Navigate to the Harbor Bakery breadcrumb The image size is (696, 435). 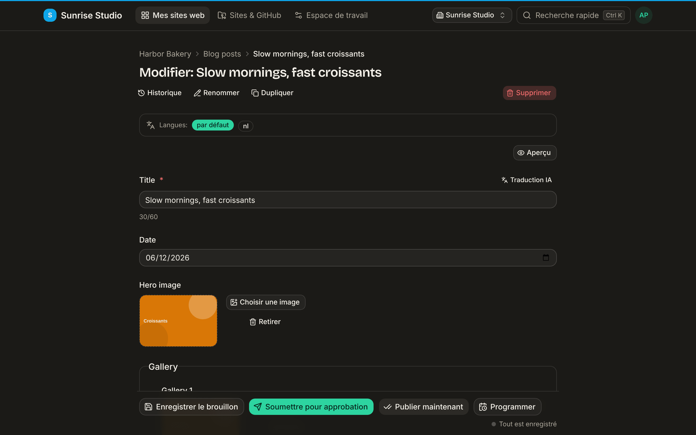pyautogui.click(x=165, y=54)
